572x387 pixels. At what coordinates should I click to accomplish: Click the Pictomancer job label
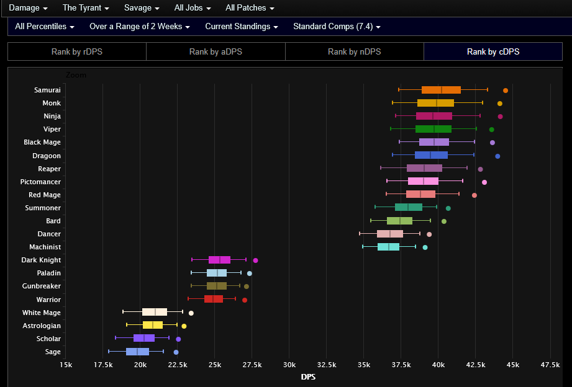pos(40,182)
